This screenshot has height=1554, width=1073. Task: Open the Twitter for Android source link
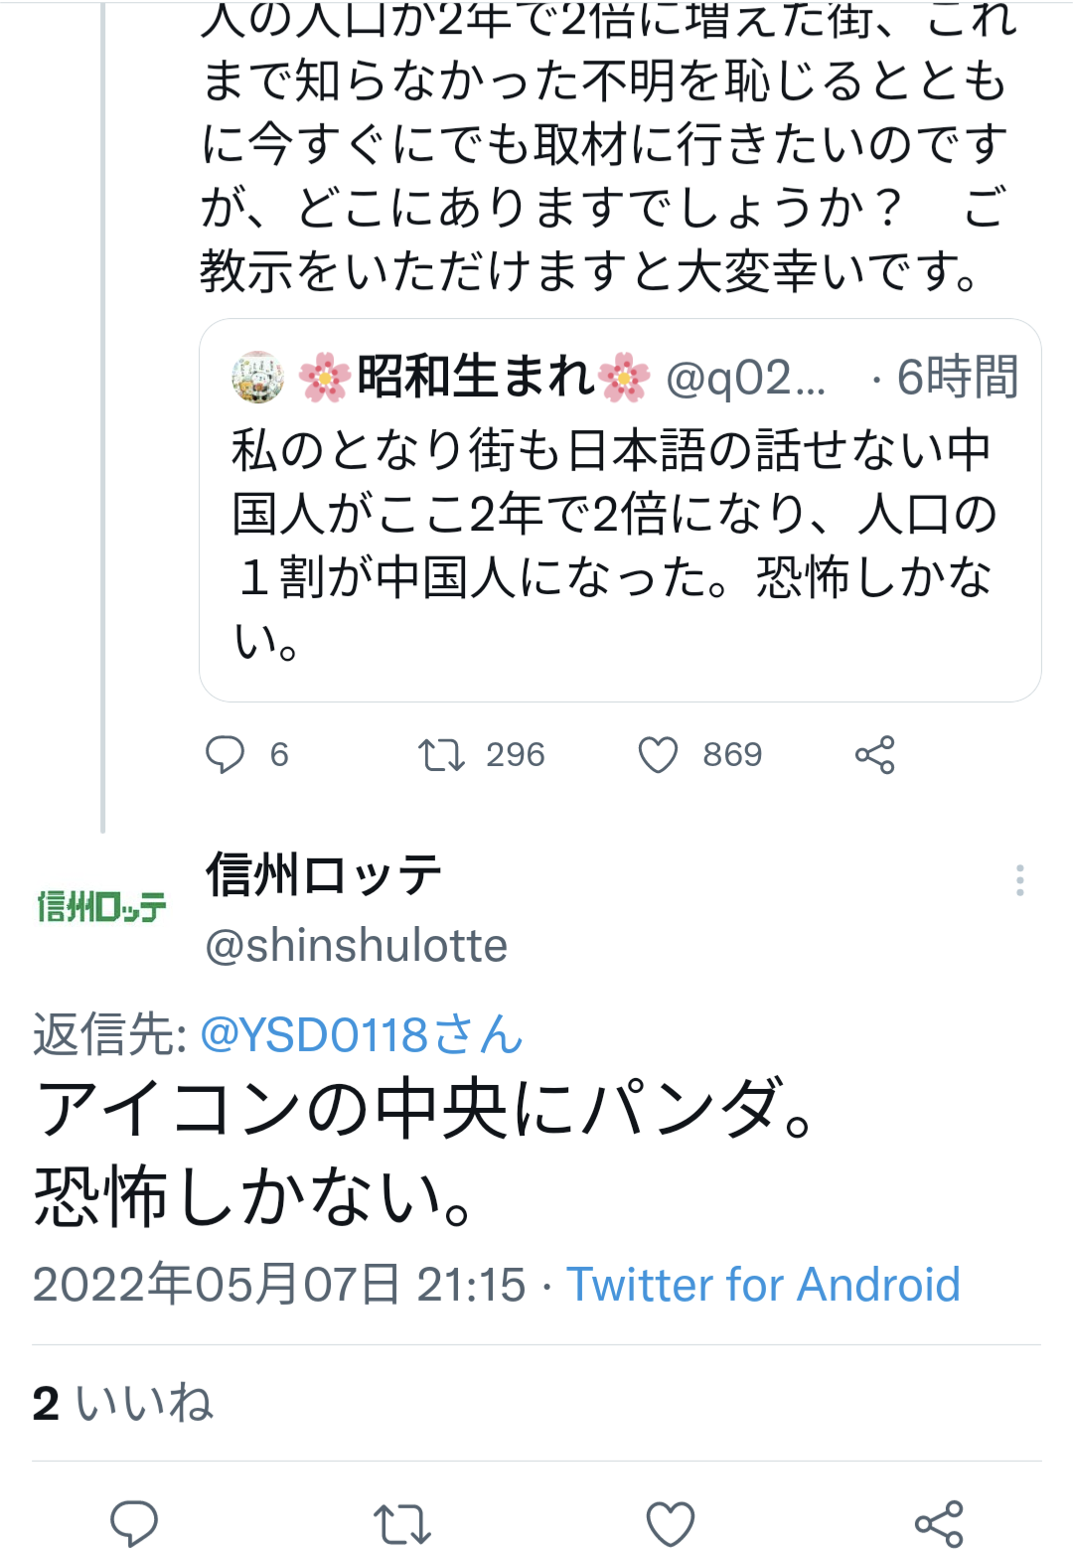763,1285
